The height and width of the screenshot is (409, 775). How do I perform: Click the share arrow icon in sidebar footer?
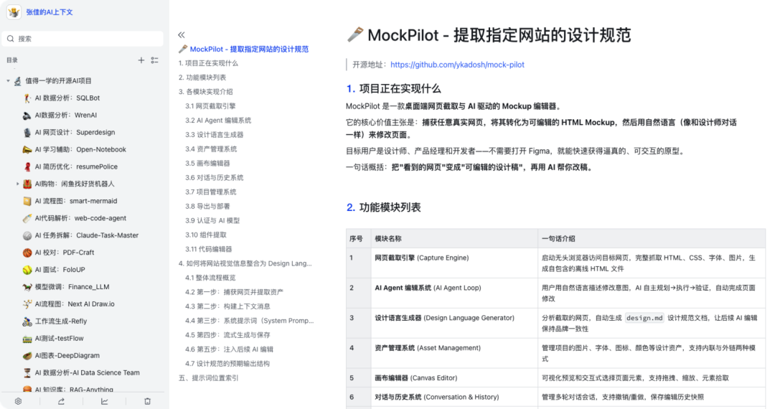pos(61,401)
